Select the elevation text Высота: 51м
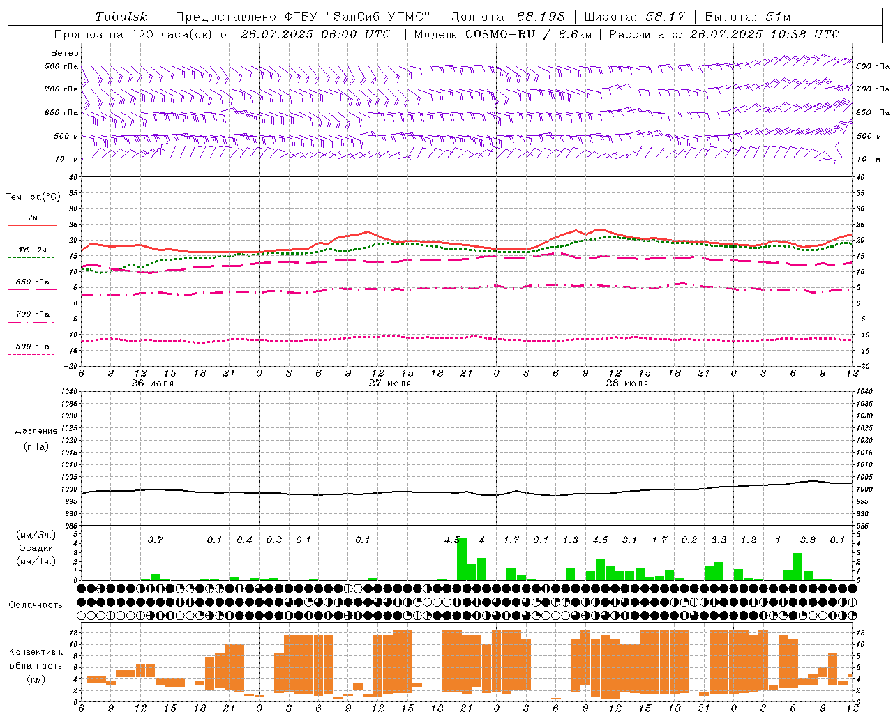Screen dimensions: 893x714 pyautogui.click(x=748, y=17)
